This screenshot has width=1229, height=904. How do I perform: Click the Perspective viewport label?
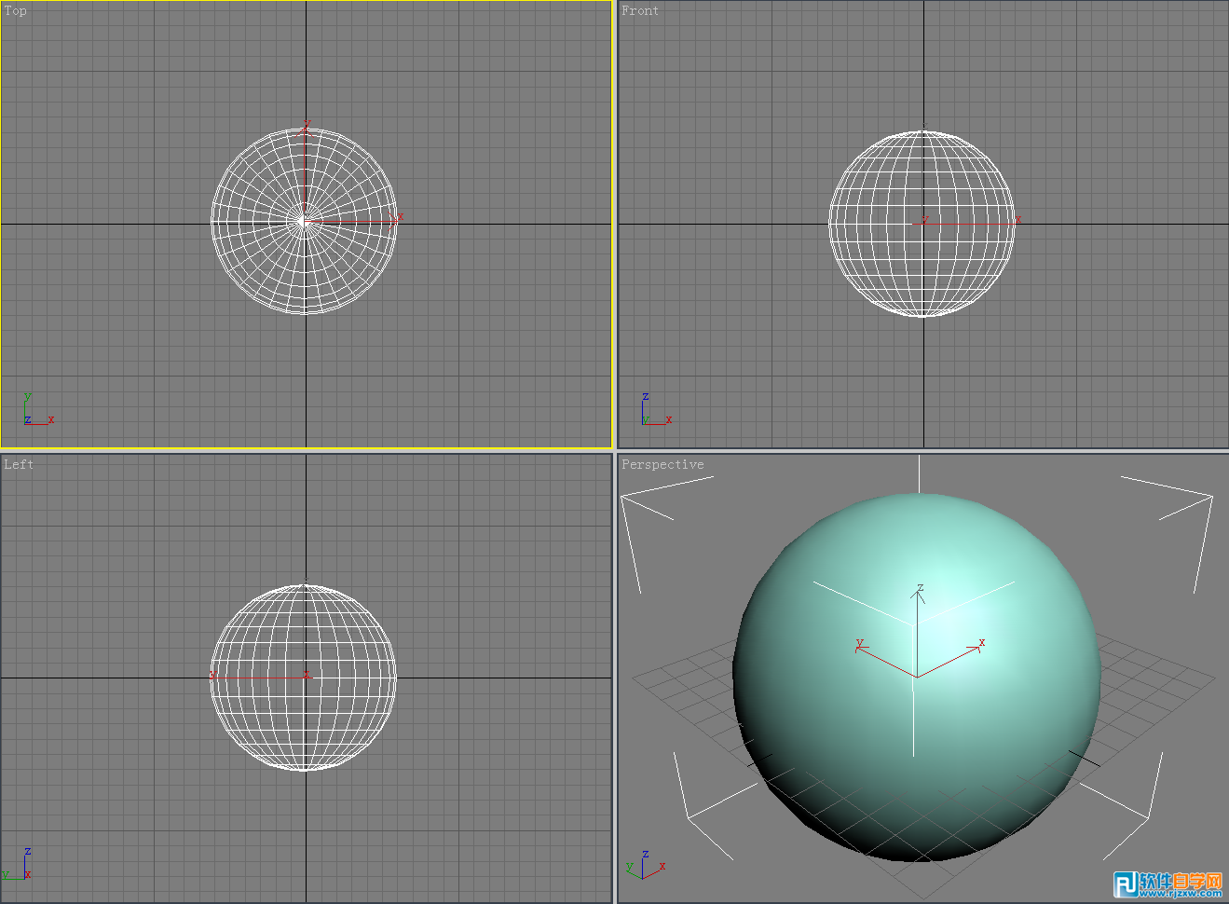pyautogui.click(x=662, y=463)
